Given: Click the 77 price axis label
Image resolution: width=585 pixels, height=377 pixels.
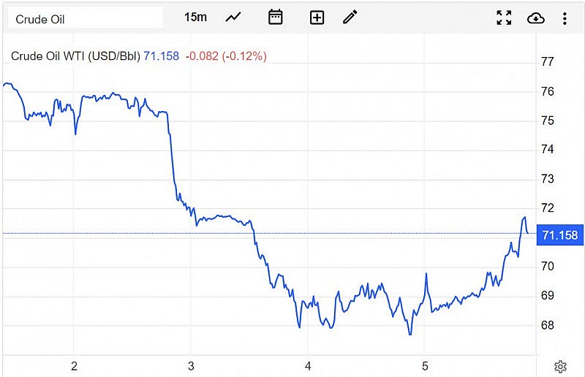Looking at the screenshot, I should [546, 62].
